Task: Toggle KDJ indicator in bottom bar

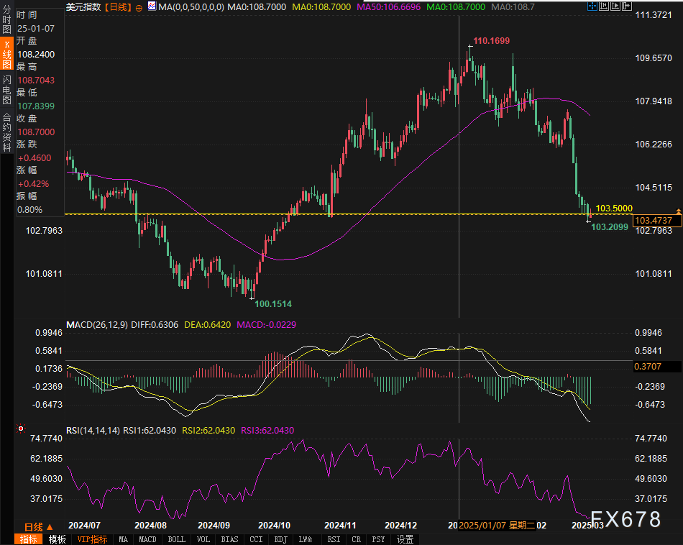Action: pyautogui.click(x=280, y=539)
